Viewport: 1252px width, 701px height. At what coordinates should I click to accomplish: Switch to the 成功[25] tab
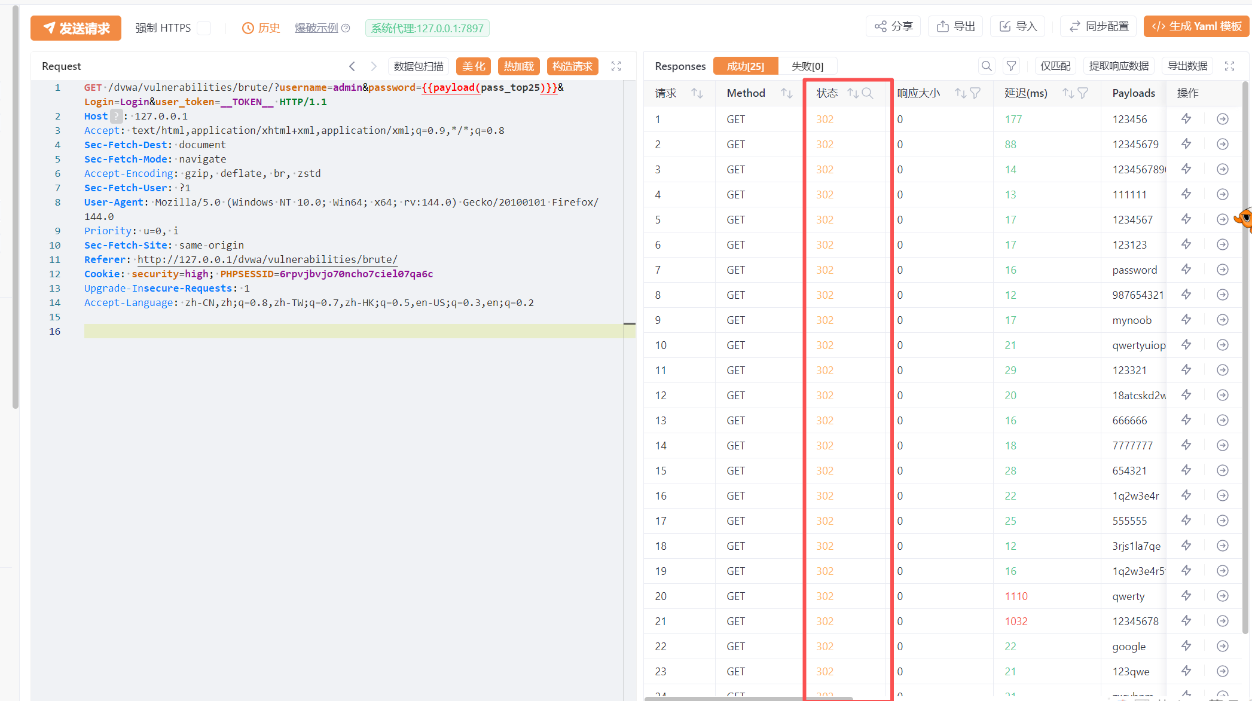pos(746,66)
